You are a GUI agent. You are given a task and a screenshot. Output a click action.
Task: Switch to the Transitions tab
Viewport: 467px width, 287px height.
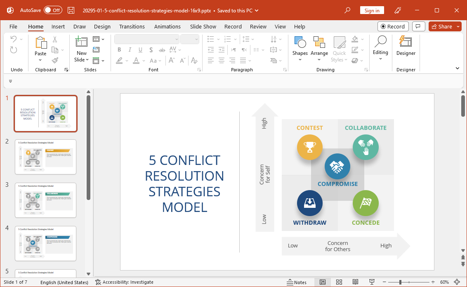(132, 26)
